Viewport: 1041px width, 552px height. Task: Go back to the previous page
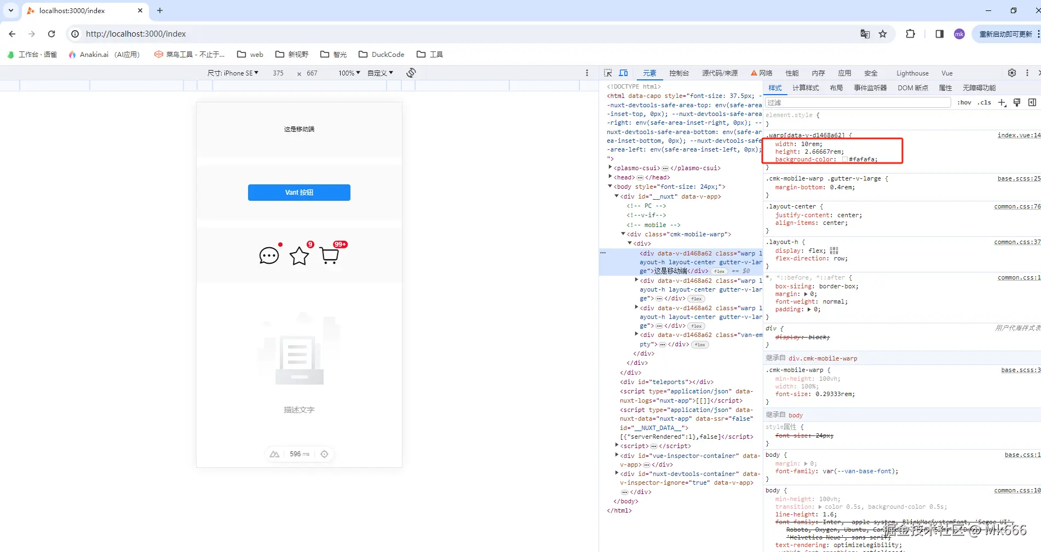[x=12, y=34]
